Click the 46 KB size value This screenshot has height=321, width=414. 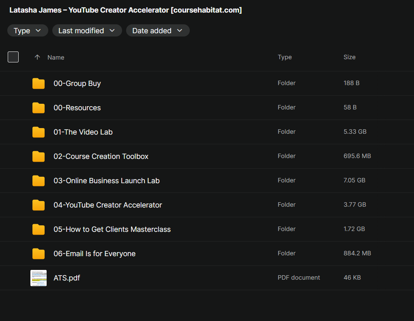click(352, 277)
